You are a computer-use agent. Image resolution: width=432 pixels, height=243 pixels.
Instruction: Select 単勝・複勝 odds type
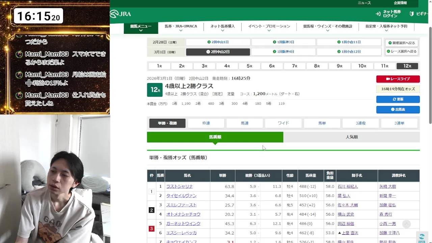pos(167,123)
